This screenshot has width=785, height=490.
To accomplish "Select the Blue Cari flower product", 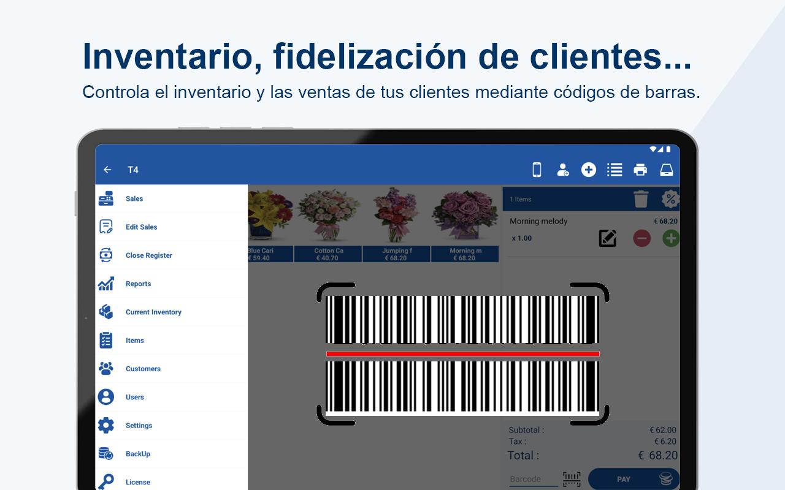I will [270, 225].
